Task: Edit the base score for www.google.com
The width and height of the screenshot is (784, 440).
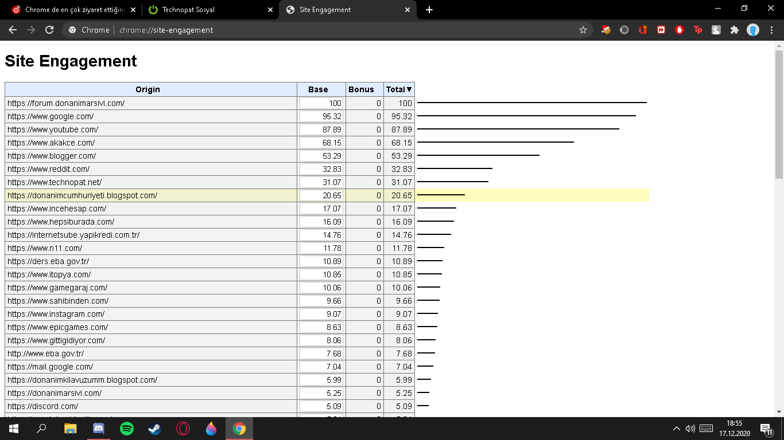Action: 321,116
